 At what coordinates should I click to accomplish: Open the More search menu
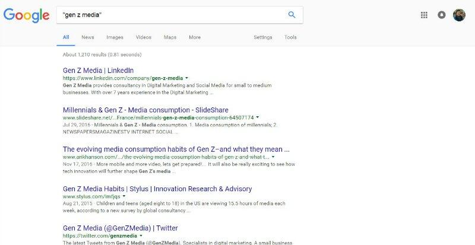point(195,37)
